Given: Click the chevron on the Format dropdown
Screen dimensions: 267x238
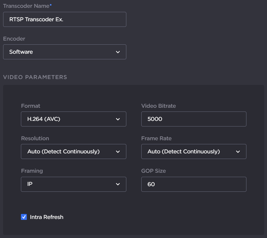Looking at the screenshot, I should [118, 119].
